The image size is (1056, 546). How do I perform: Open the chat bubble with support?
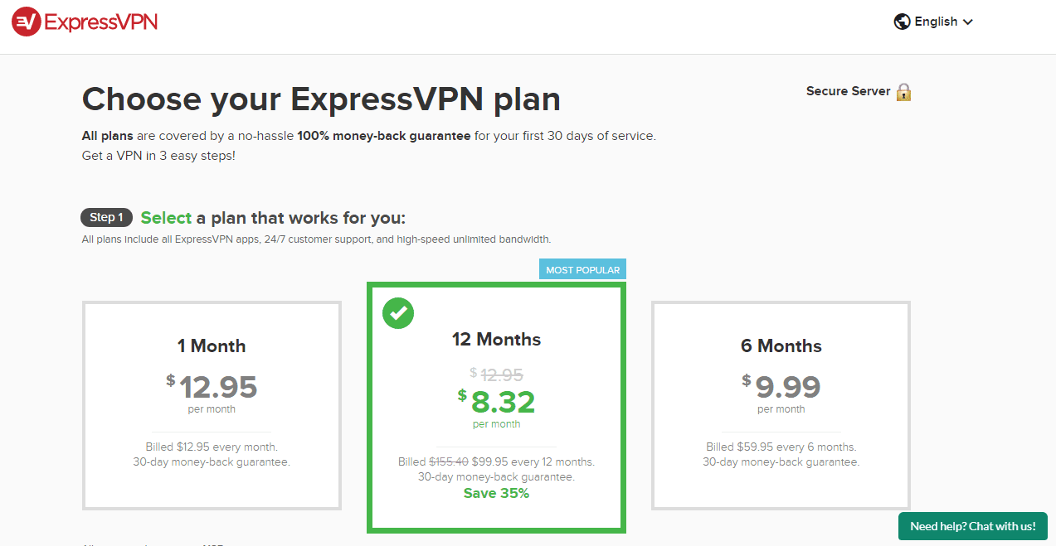coord(971,526)
